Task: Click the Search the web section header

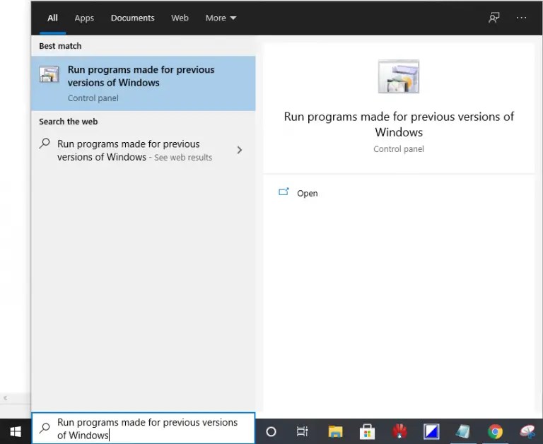Action: [x=68, y=122]
